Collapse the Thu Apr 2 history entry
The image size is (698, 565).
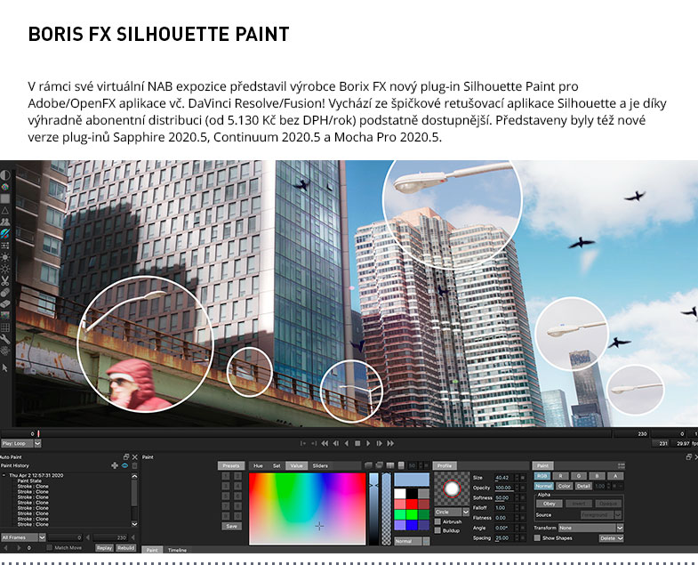click(x=4, y=475)
